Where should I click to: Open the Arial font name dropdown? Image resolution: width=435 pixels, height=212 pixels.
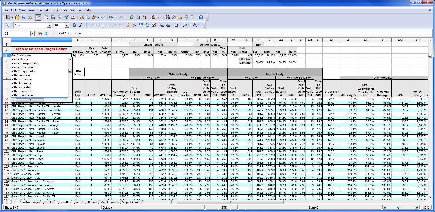point(49,25)
